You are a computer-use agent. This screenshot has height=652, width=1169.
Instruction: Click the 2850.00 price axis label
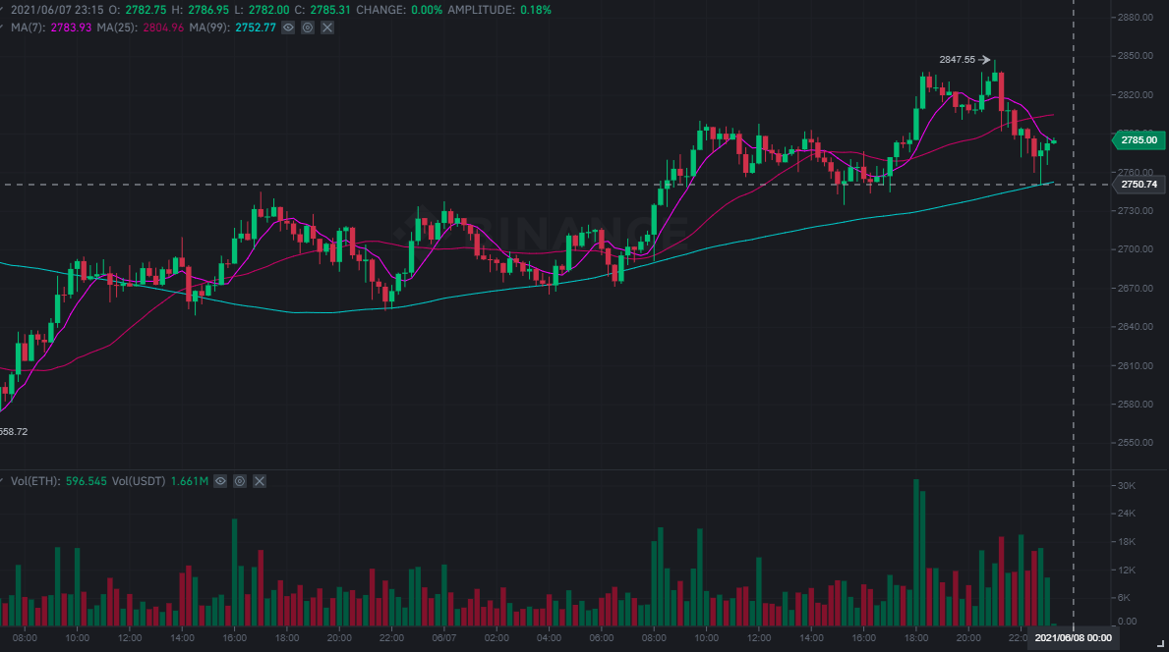1136,56
